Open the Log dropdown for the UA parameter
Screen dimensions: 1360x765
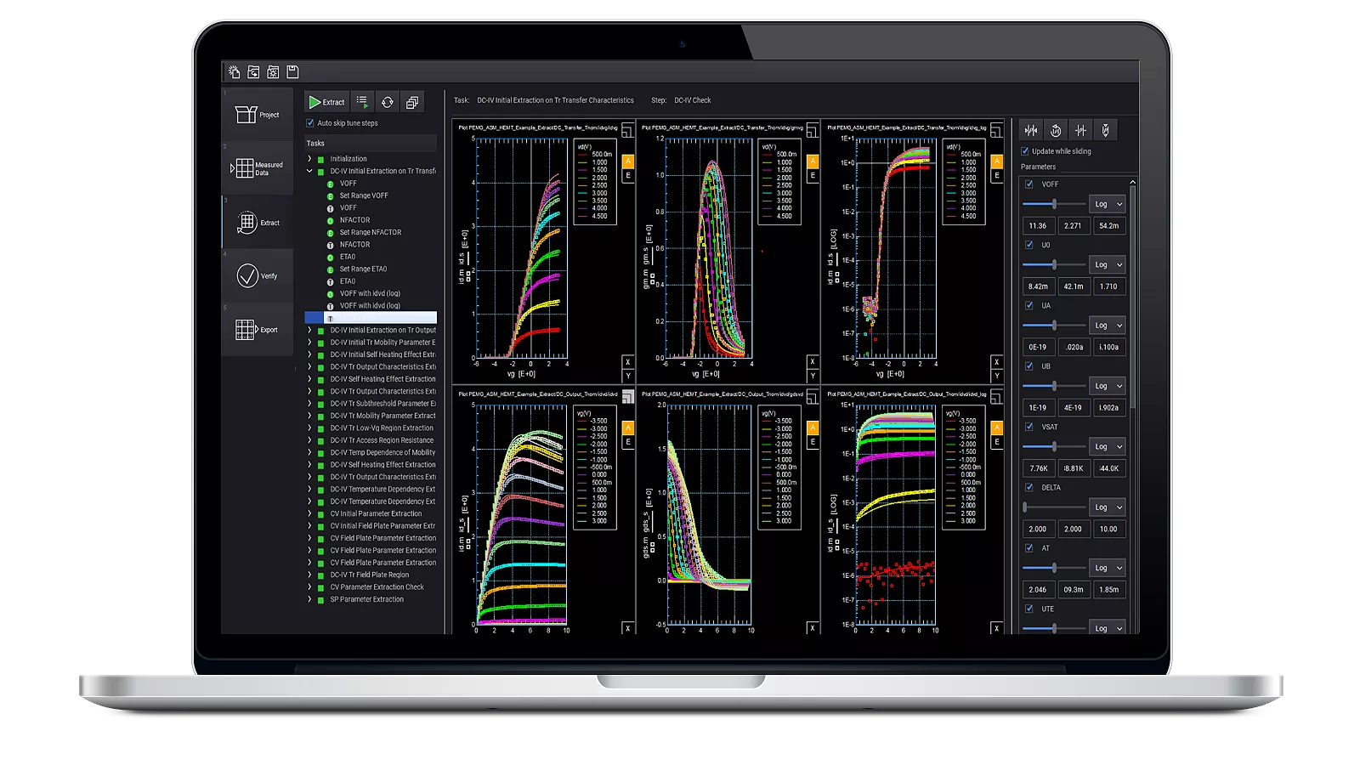tap(1107, 325)
